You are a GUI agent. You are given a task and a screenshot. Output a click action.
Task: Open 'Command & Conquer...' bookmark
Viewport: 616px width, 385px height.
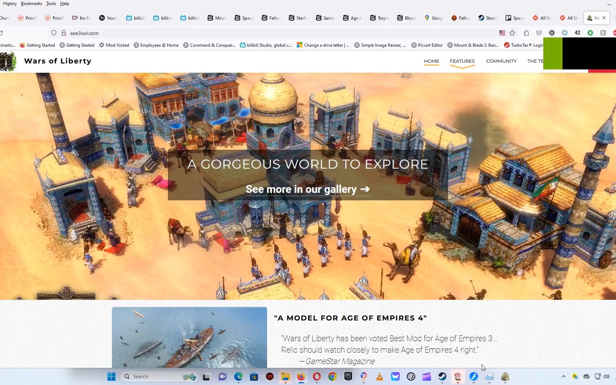[x=209, y=45]
